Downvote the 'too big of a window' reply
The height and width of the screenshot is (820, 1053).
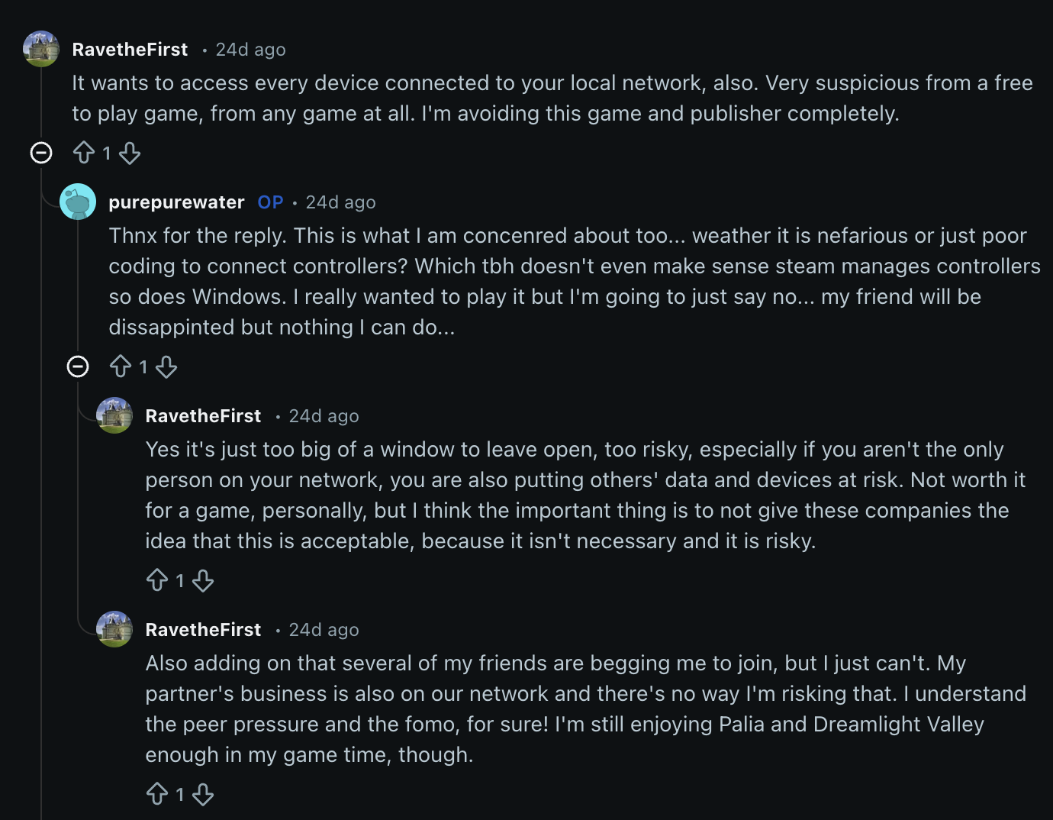203,581
